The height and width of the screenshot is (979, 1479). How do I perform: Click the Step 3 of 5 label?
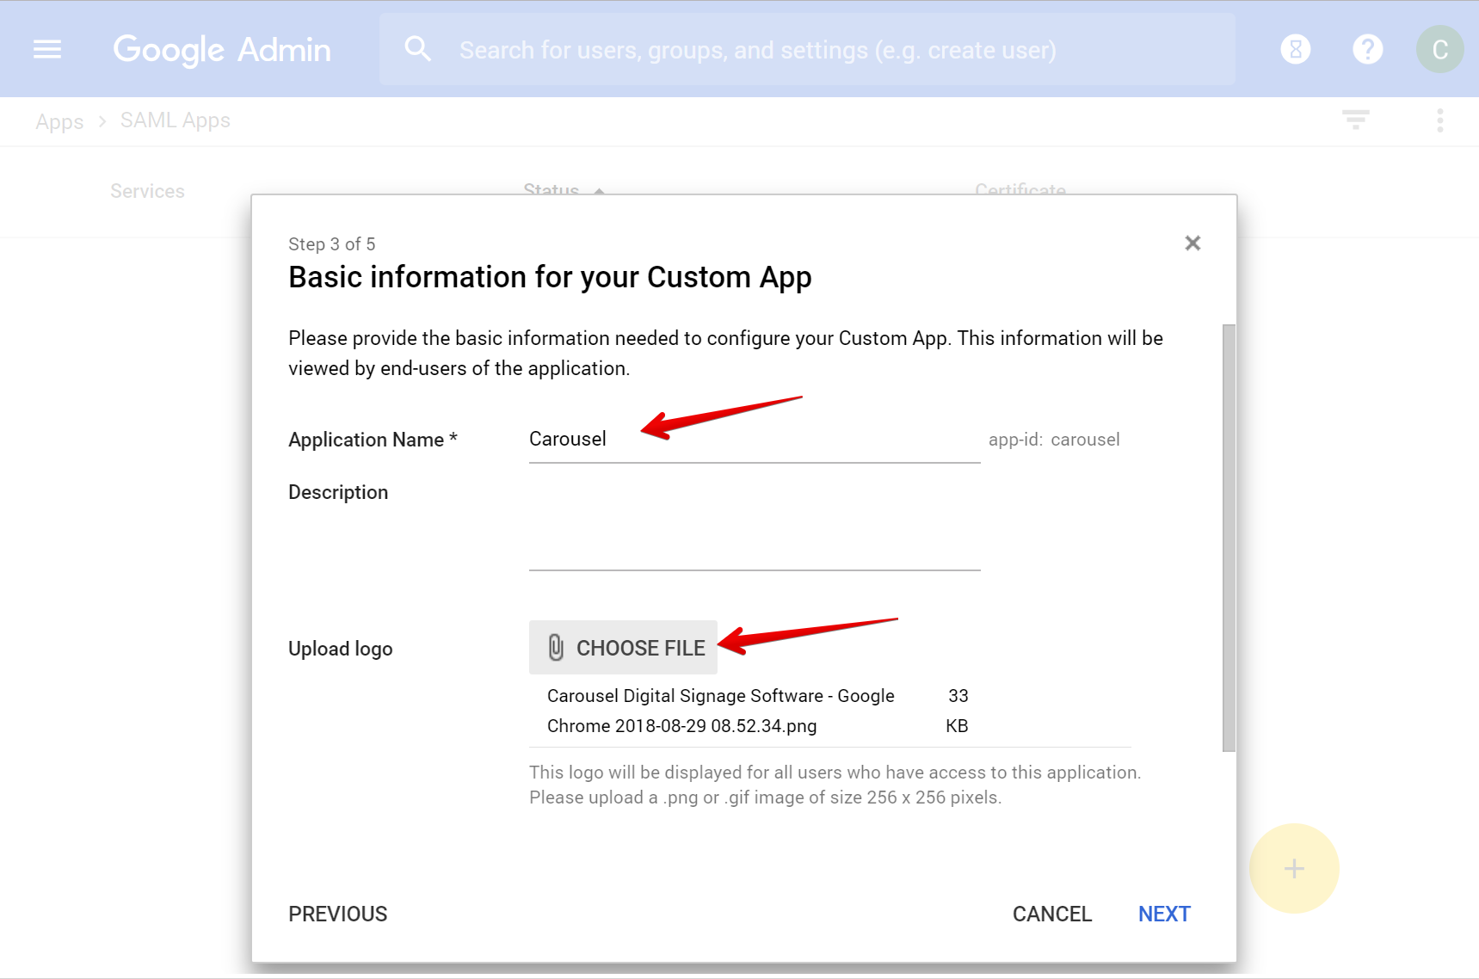coord(332,244)
